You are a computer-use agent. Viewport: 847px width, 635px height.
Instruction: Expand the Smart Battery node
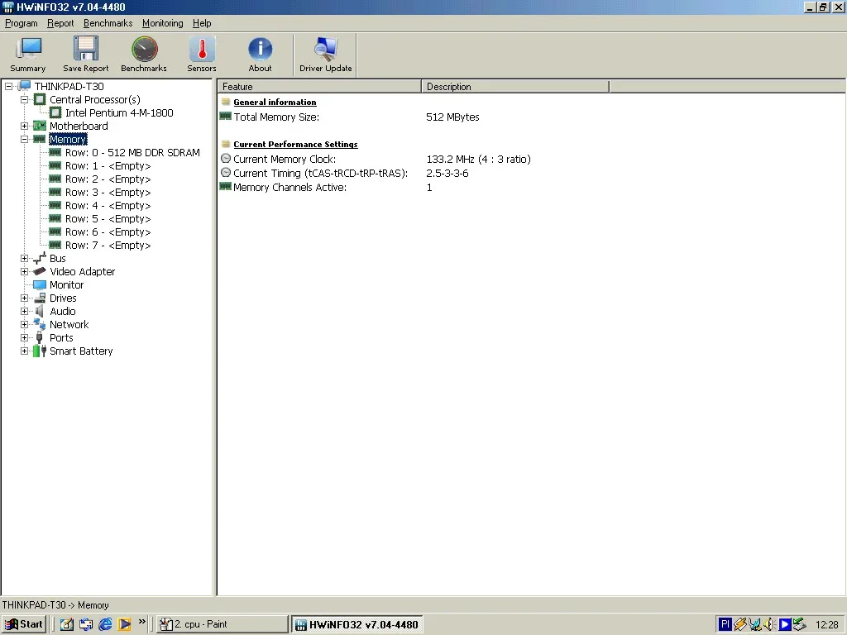coord(24,351)
